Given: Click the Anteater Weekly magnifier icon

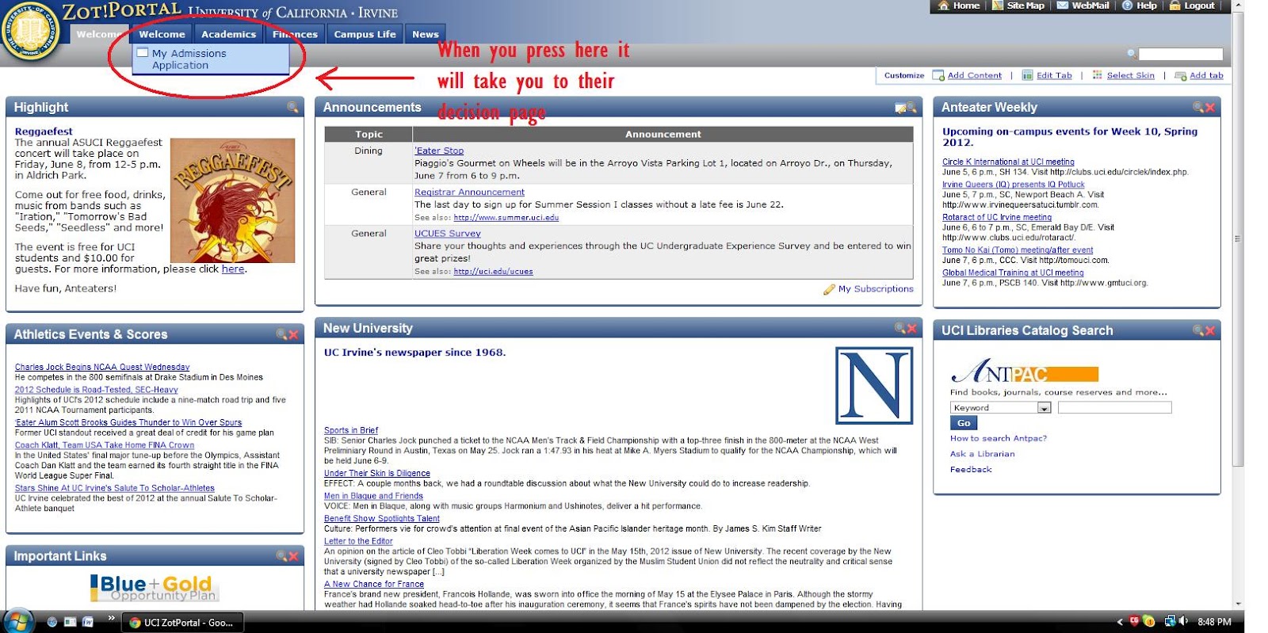Looking at the screenshot, I should 1198,107.
